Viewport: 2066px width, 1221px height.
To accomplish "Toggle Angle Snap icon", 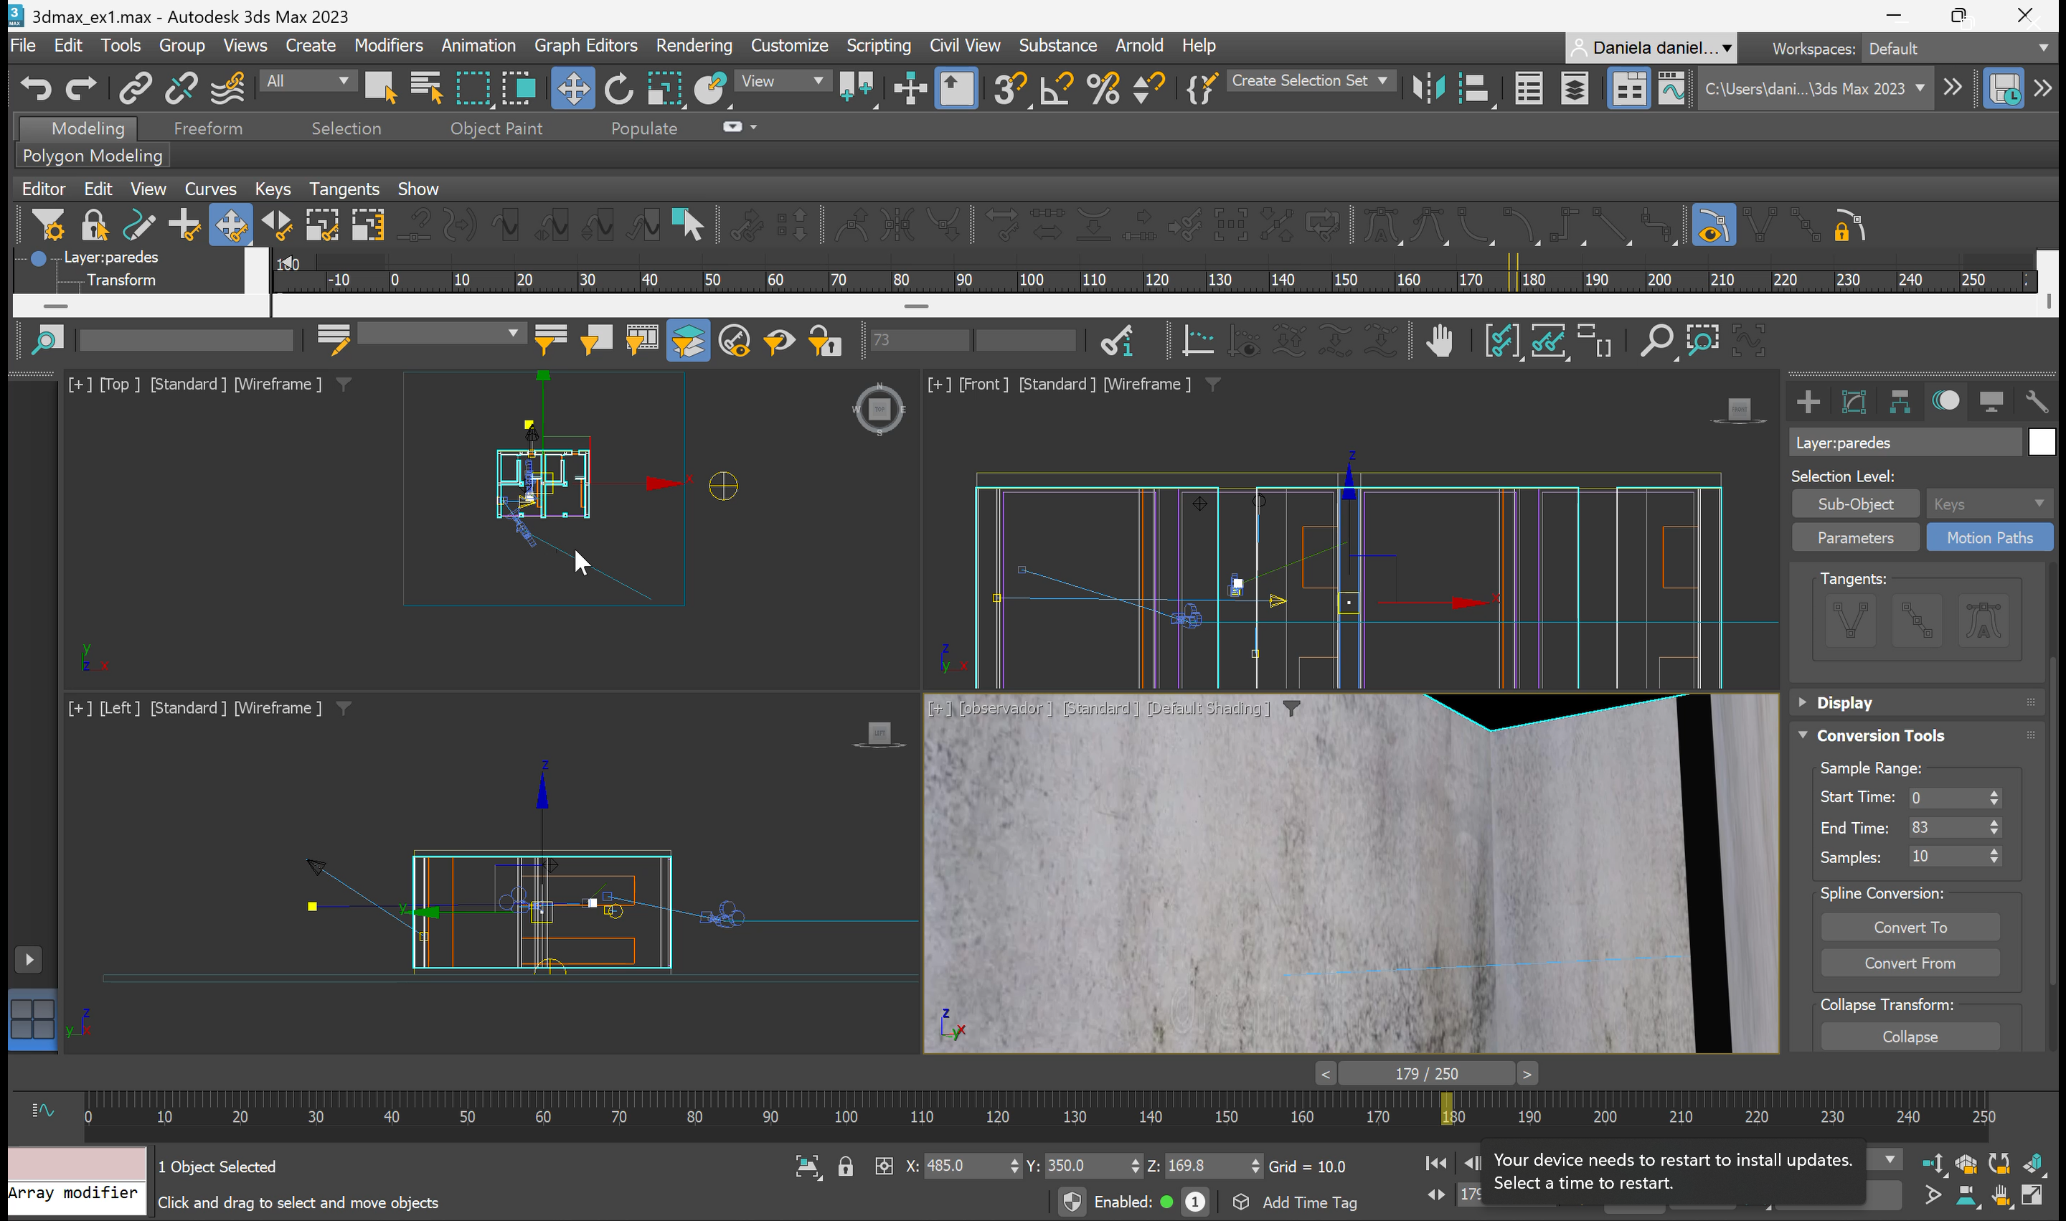I will pos(1056,88).
